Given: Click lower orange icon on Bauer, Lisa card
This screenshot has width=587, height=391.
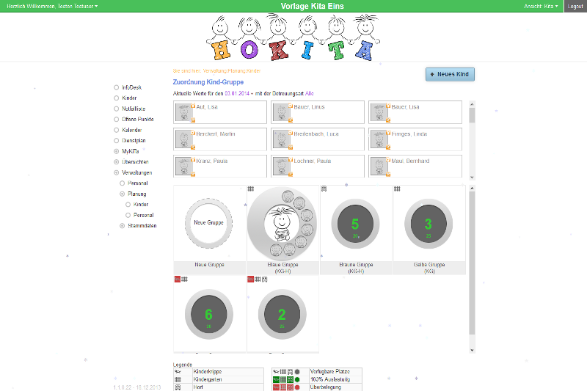Looking at the screenshot, I should pos(388,120).
